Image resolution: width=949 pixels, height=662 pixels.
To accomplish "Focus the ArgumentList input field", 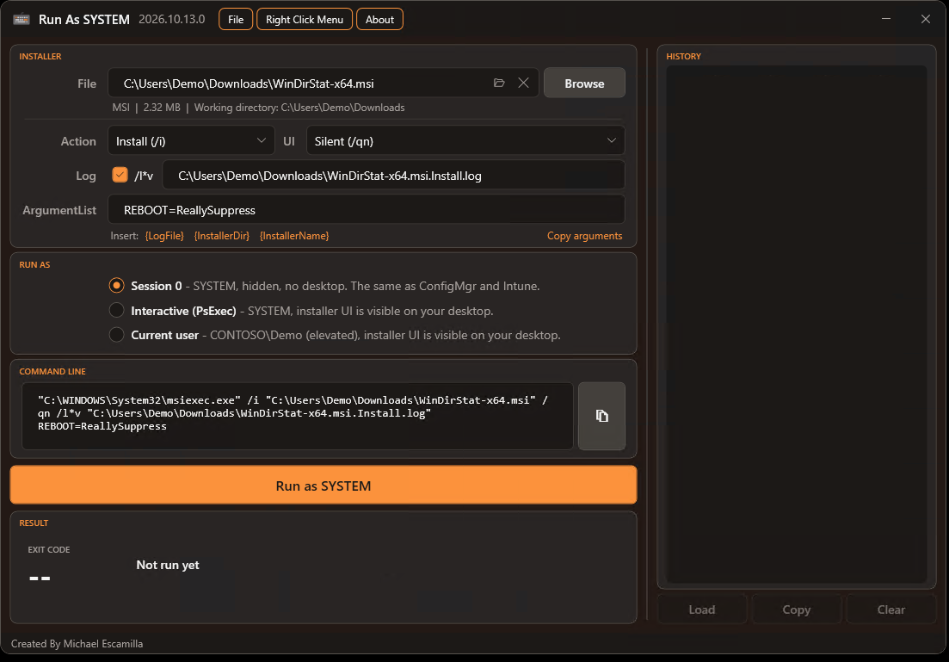I will point(367,209).
